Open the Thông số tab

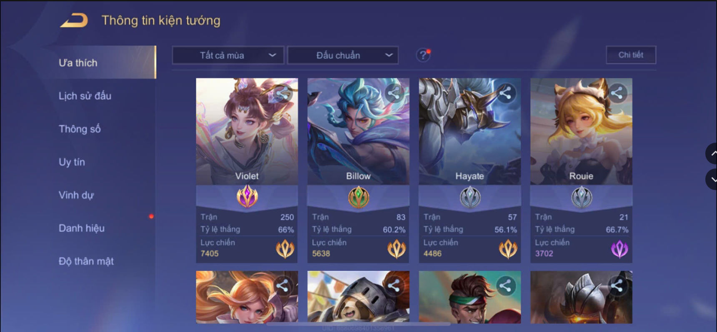tap(80, 129)
